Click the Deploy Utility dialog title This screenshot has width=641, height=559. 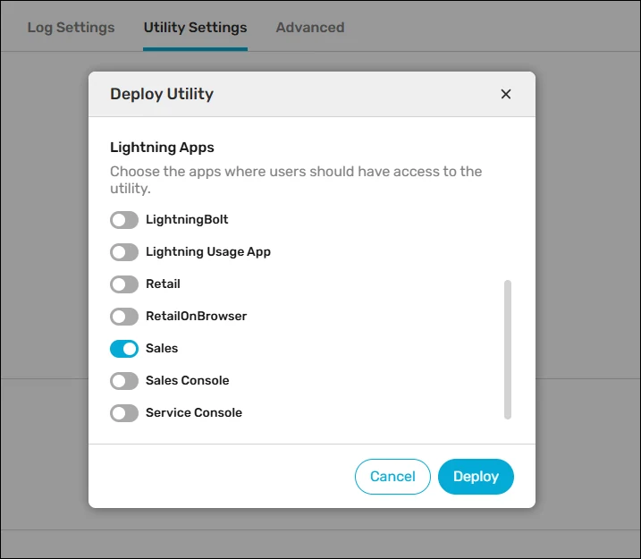pyautogui.click(x=162, y=94)
